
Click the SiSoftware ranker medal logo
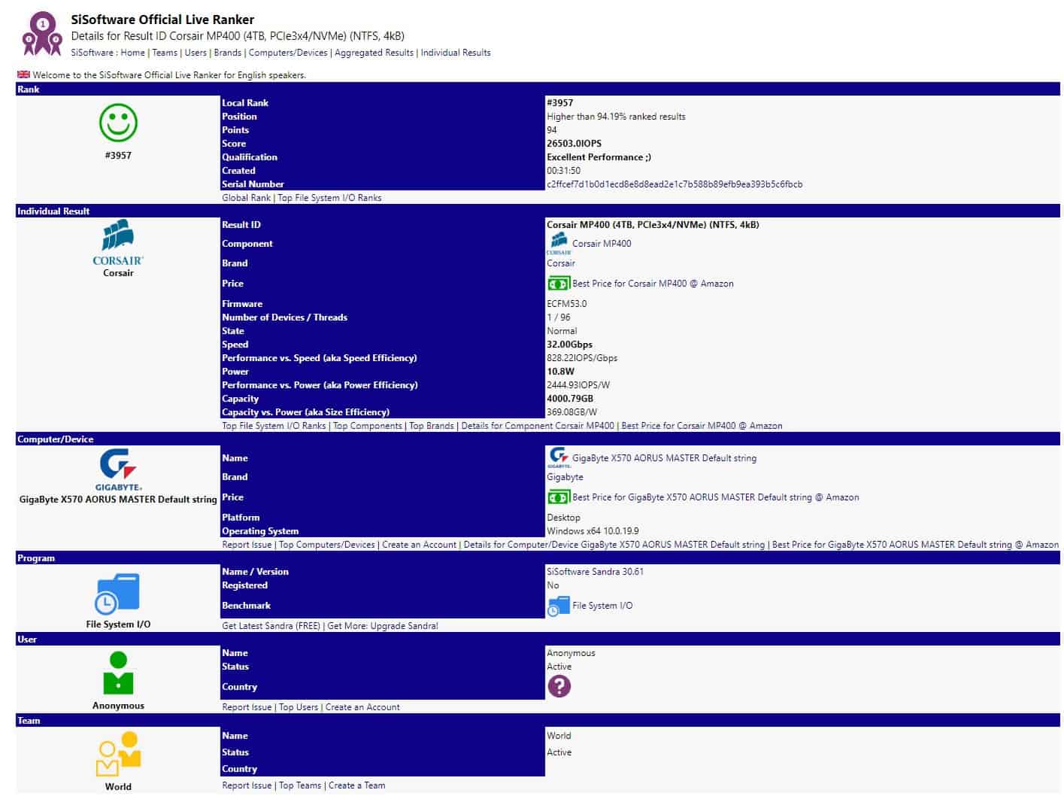42,33
